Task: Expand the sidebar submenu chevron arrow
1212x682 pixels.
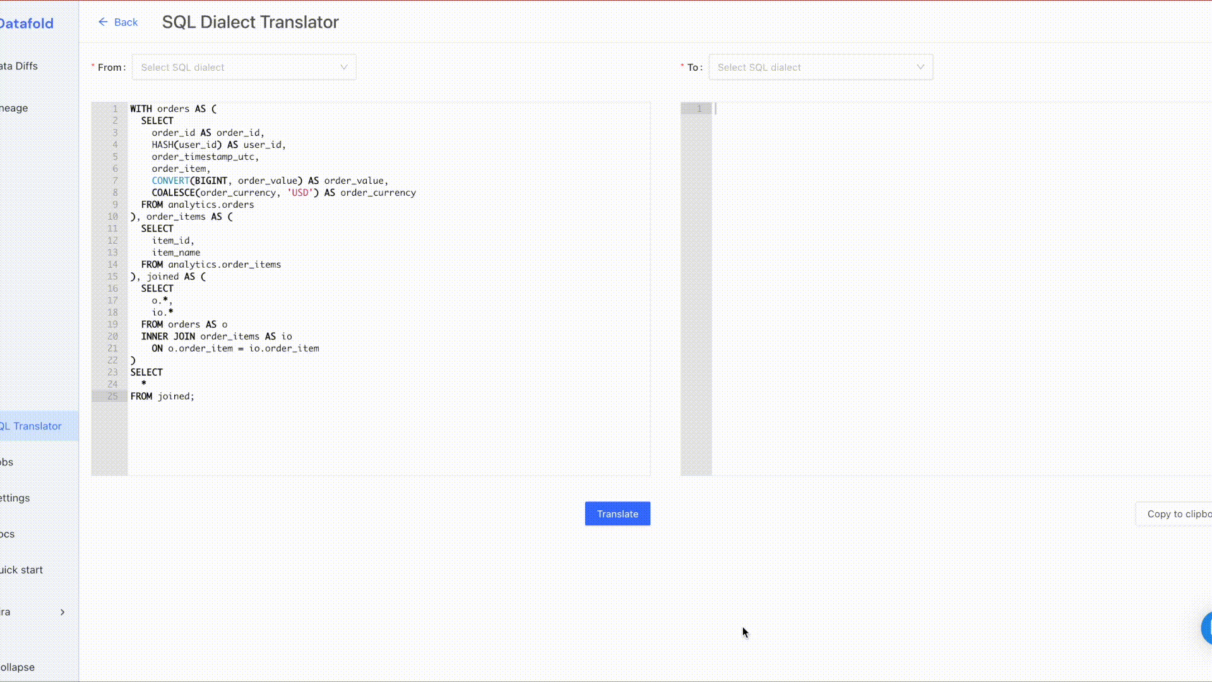Action: pyautogui.click(x=62, y=612)
